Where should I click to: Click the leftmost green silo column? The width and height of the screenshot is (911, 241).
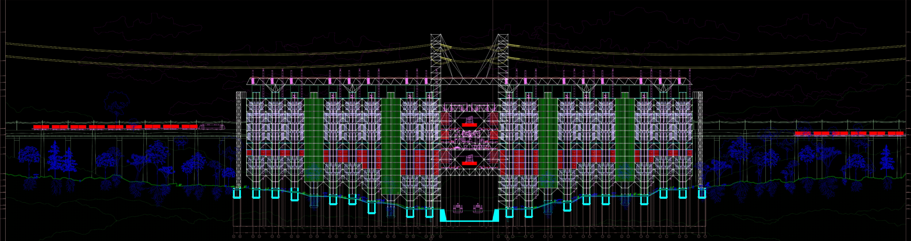314,138
